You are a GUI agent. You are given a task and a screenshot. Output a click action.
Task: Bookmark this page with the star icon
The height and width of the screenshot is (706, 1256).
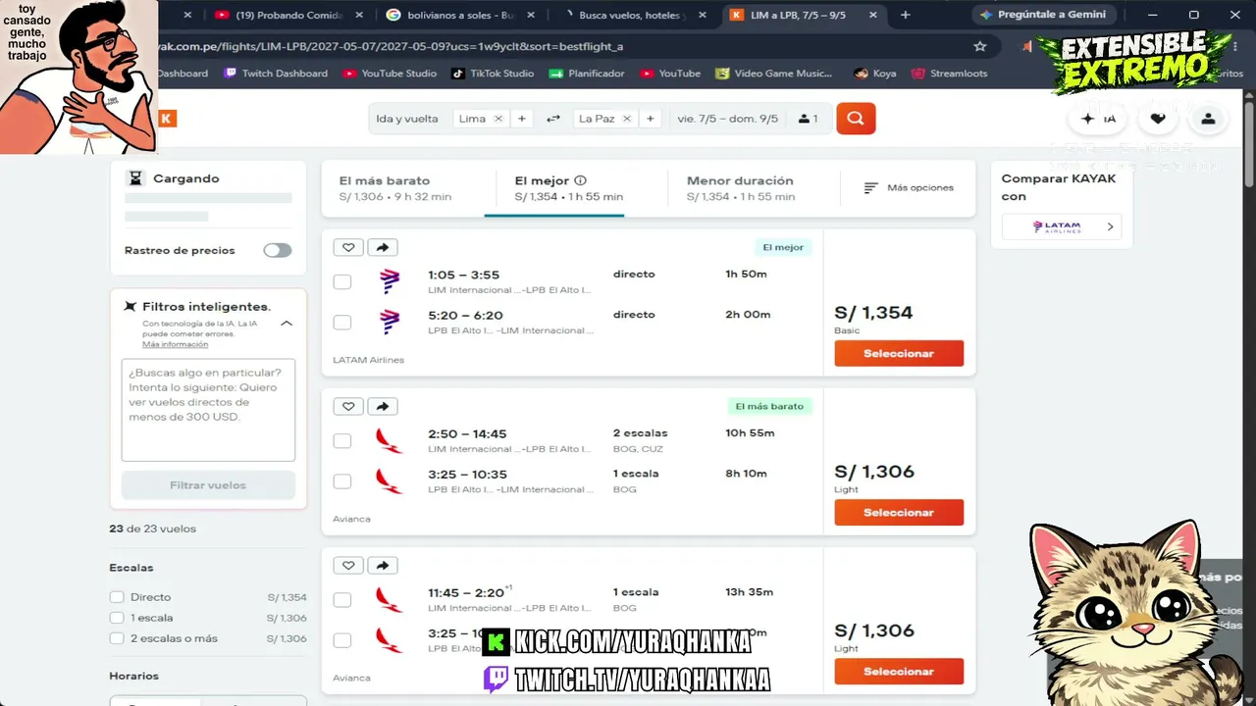[x=979, y=46]
